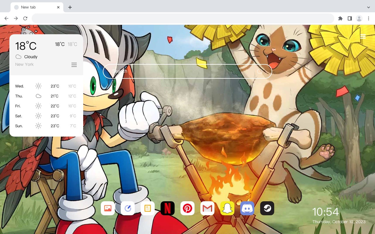Screen dimensions: 375x234
Task: Click Sunday's low temperature 7°C
Action: (73, 126)
